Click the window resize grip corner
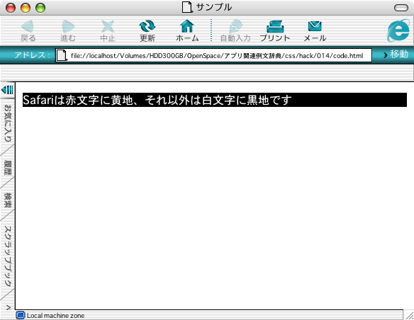 409,315
